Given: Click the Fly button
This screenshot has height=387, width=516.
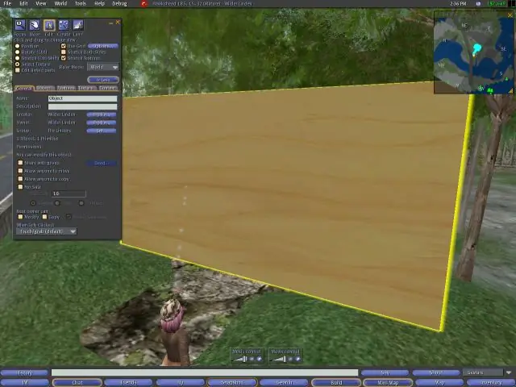Looking at the screenshot, I should click(181, 382).
